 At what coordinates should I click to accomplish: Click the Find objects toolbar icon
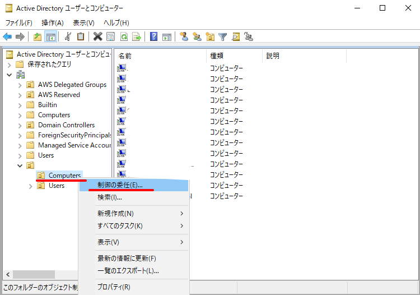click(236, 36)
